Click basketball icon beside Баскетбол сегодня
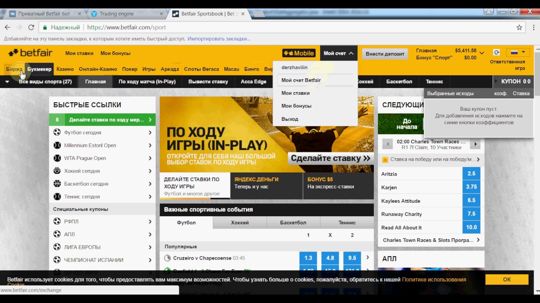Screen dimensions: 540x303 (57, 184)
